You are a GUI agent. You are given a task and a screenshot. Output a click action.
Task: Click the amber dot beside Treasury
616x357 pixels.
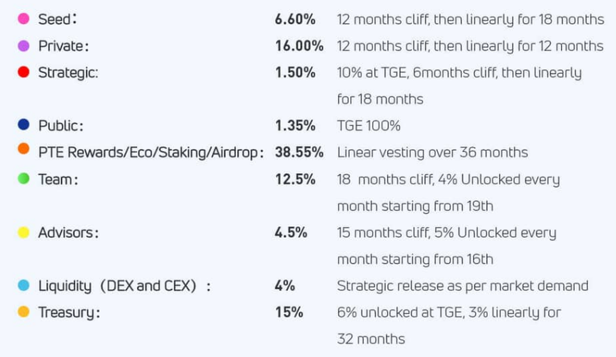pyautogui.click(x=24, y=312)
